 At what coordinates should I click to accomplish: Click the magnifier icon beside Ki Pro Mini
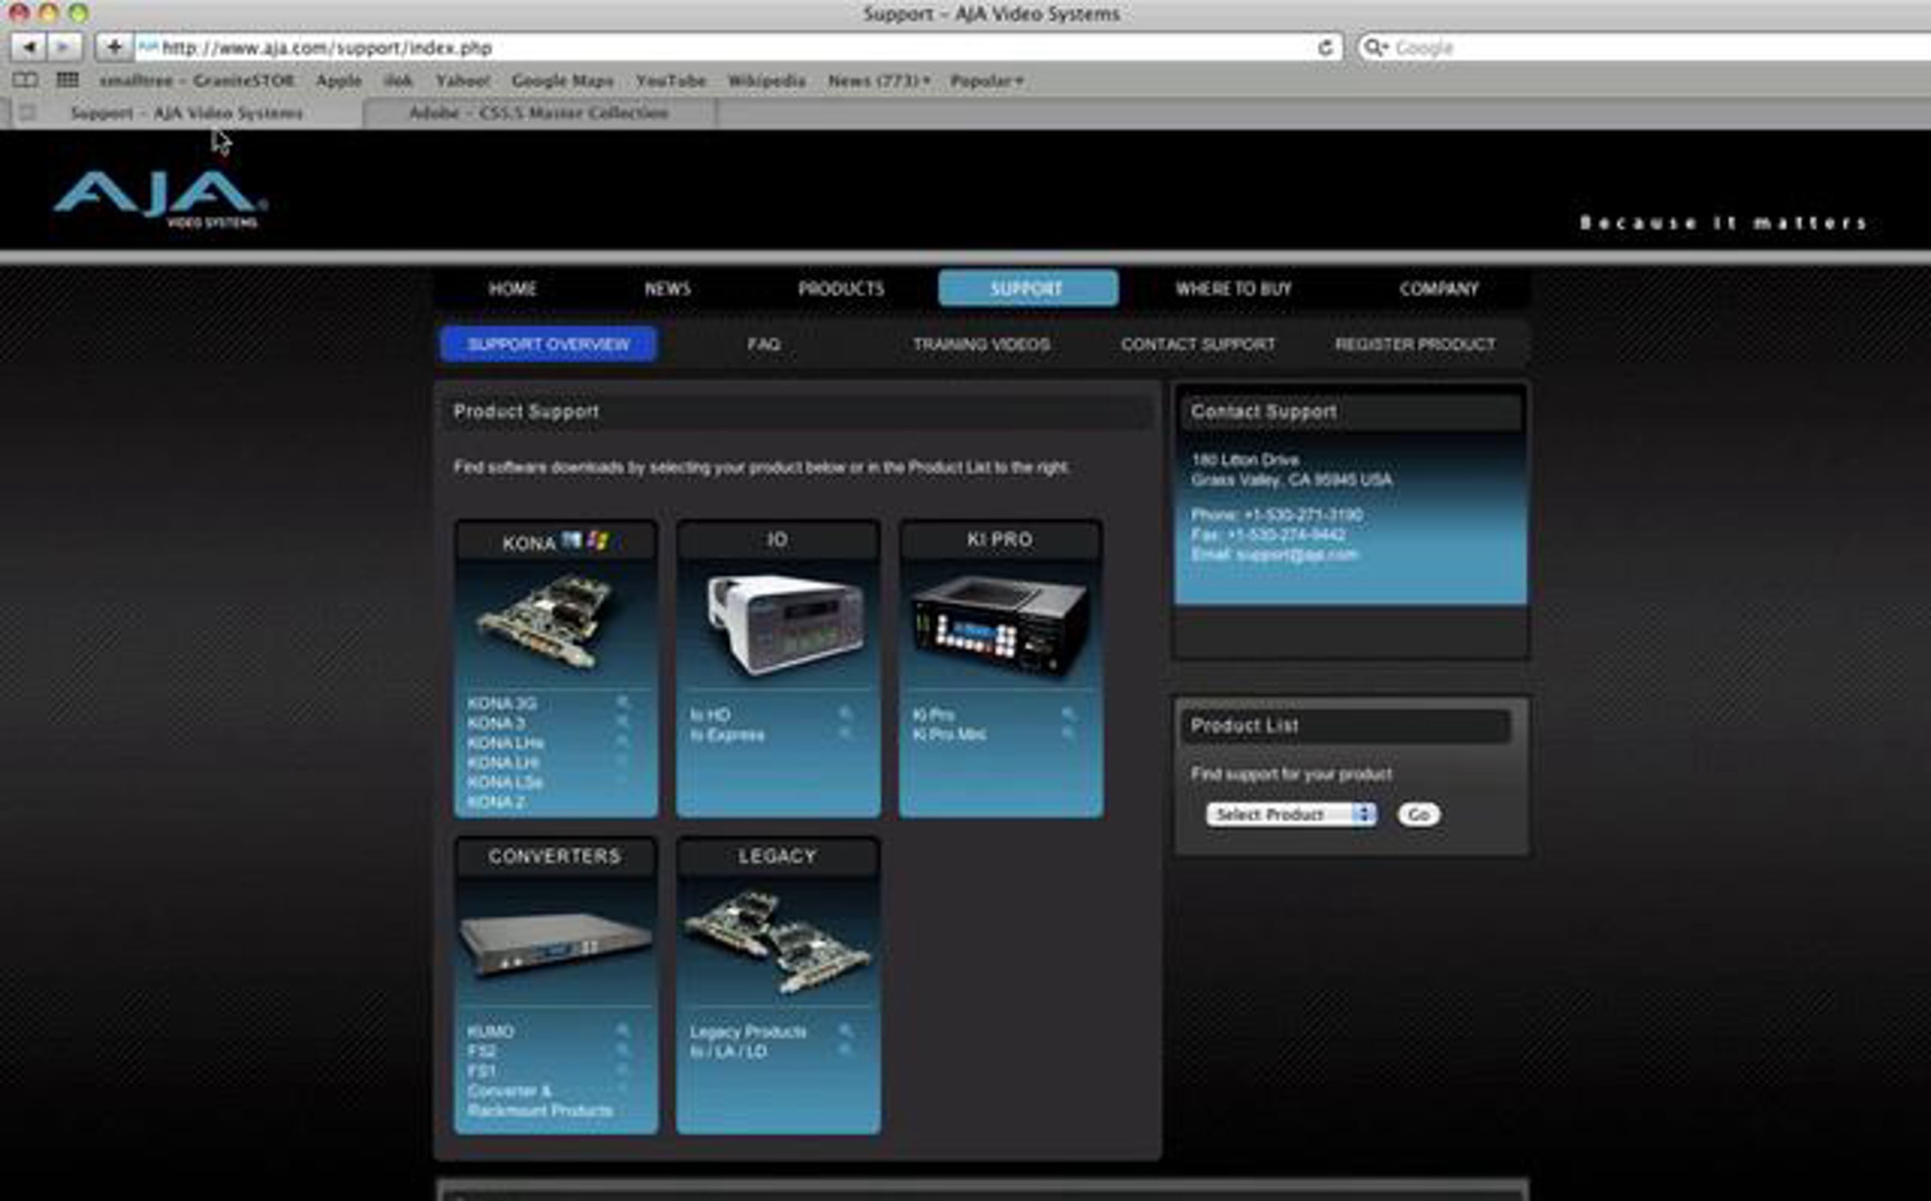1068,734
